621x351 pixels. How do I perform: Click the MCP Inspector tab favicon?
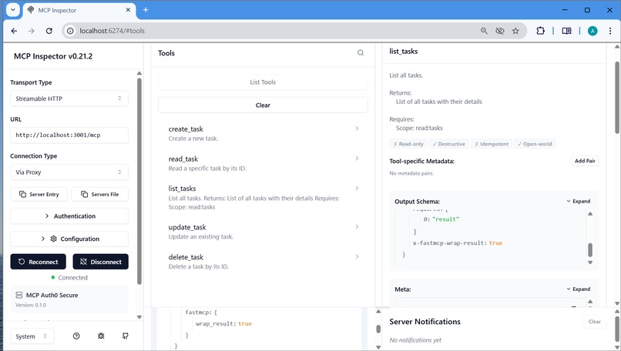[x=31, y=10]
